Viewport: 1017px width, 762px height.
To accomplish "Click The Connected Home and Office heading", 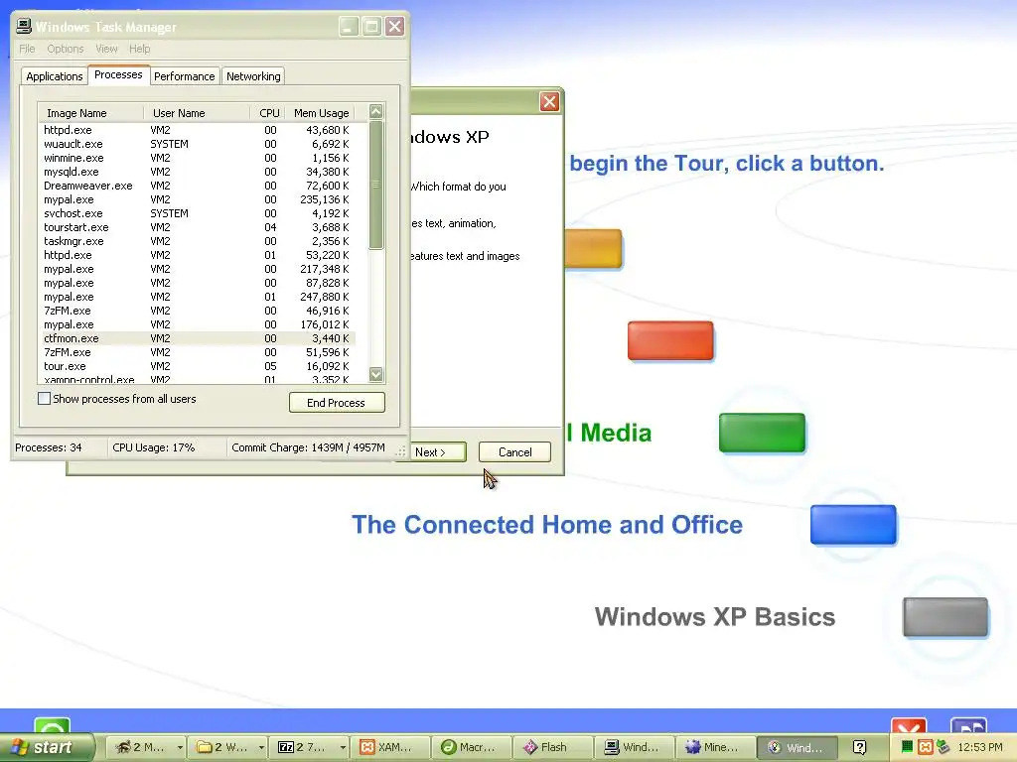I will (x=547, y=524).
